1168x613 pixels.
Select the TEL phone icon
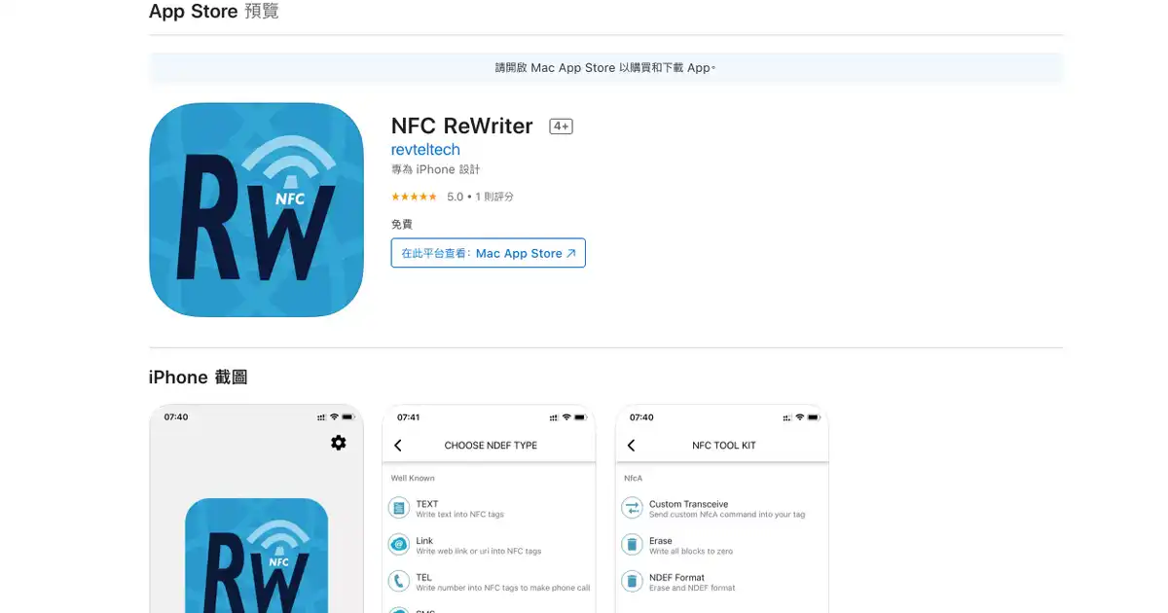click(x=399, y=582)
